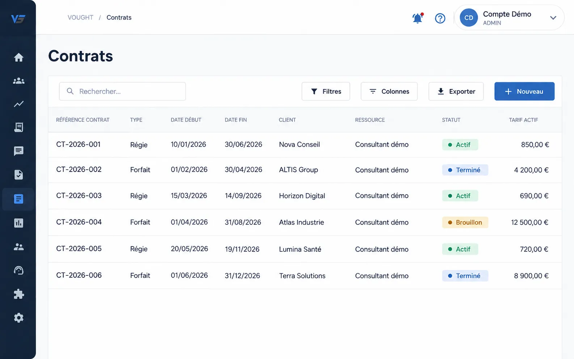Click the group of people sidebar icon
574x359 pixels.
click(x=18, y=81)
